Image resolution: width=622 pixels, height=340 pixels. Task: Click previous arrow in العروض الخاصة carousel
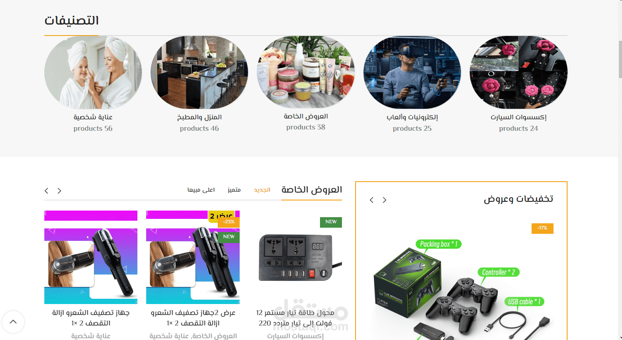point(47,190)
